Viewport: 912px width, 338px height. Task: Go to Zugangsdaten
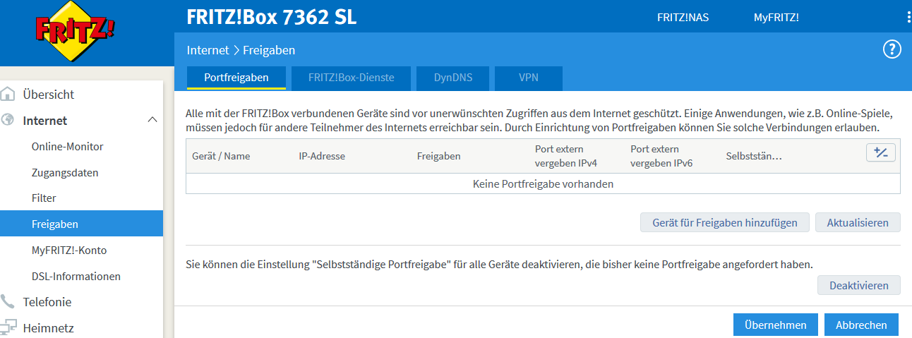[x=65, y=172]
